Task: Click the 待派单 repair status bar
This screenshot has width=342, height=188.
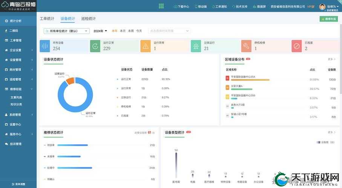Action: (x=72, y=145)
